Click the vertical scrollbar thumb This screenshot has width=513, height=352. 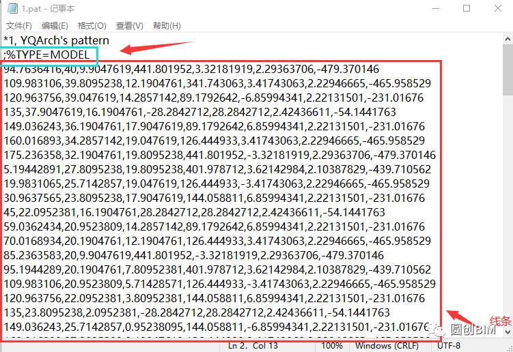[508, 70]
